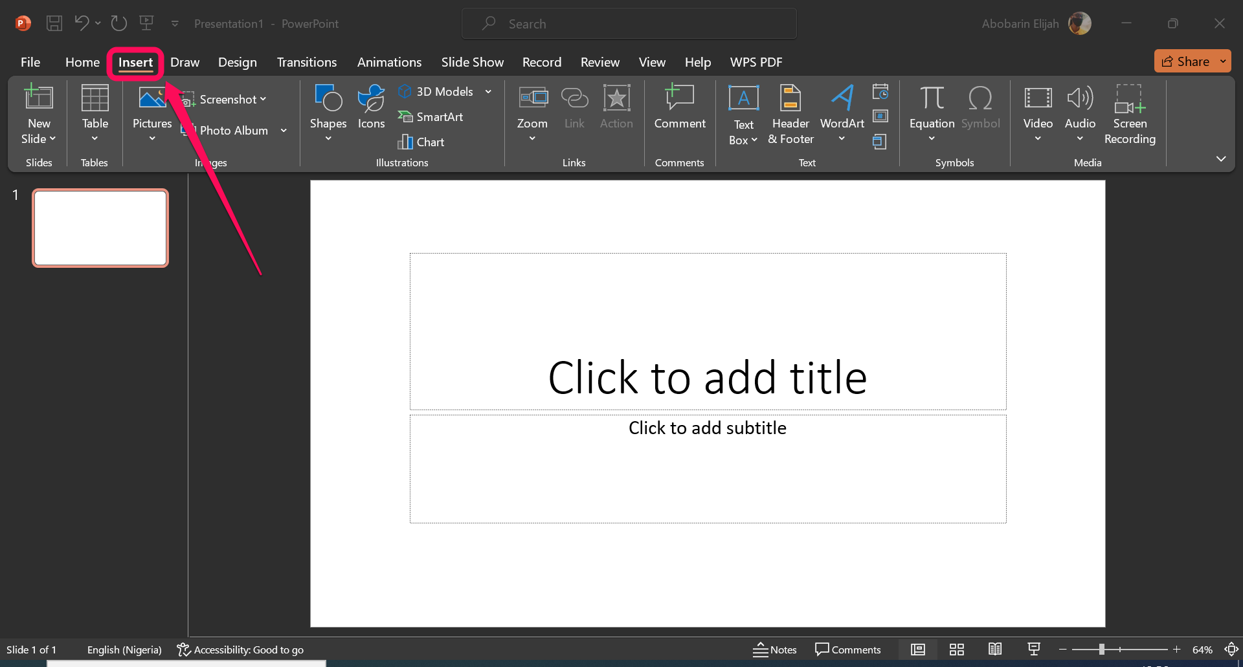Open the Design tab

(x=237, y=62)
